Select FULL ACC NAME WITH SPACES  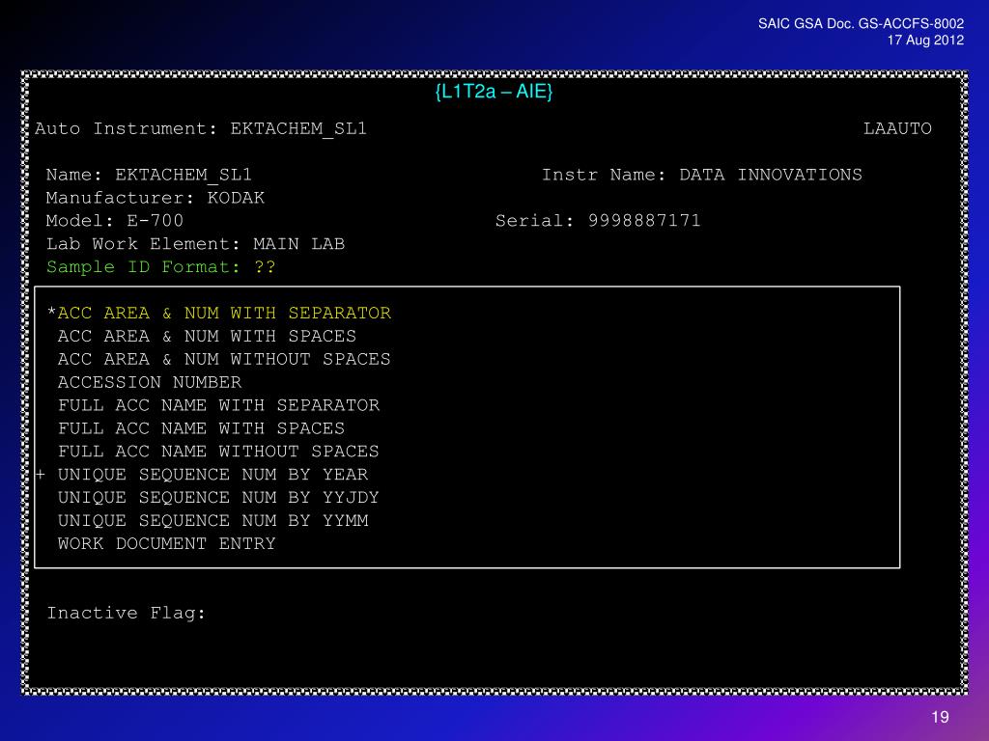coord(201,428)
